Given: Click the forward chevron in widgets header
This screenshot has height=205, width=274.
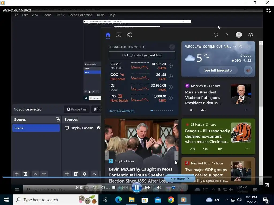Looking at the screenshot, I should (227, 35).
